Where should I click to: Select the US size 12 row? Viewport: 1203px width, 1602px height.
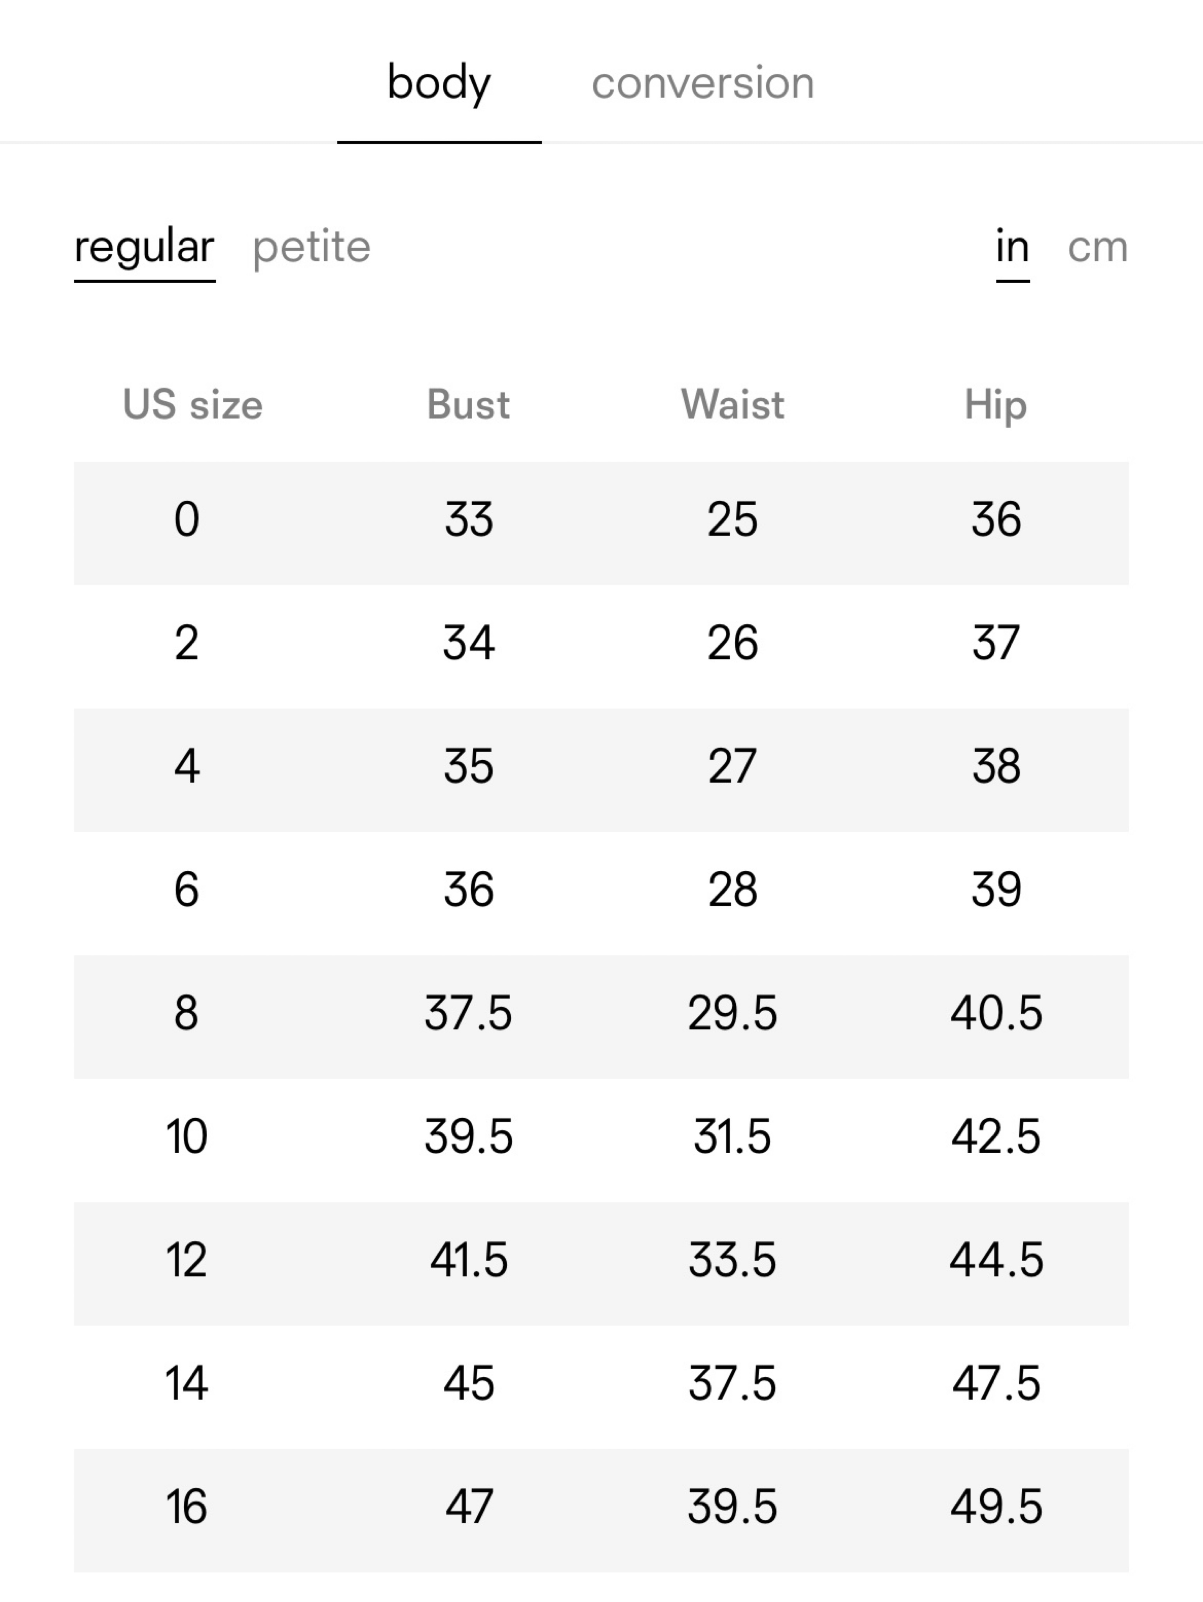tap(601, 1264)
